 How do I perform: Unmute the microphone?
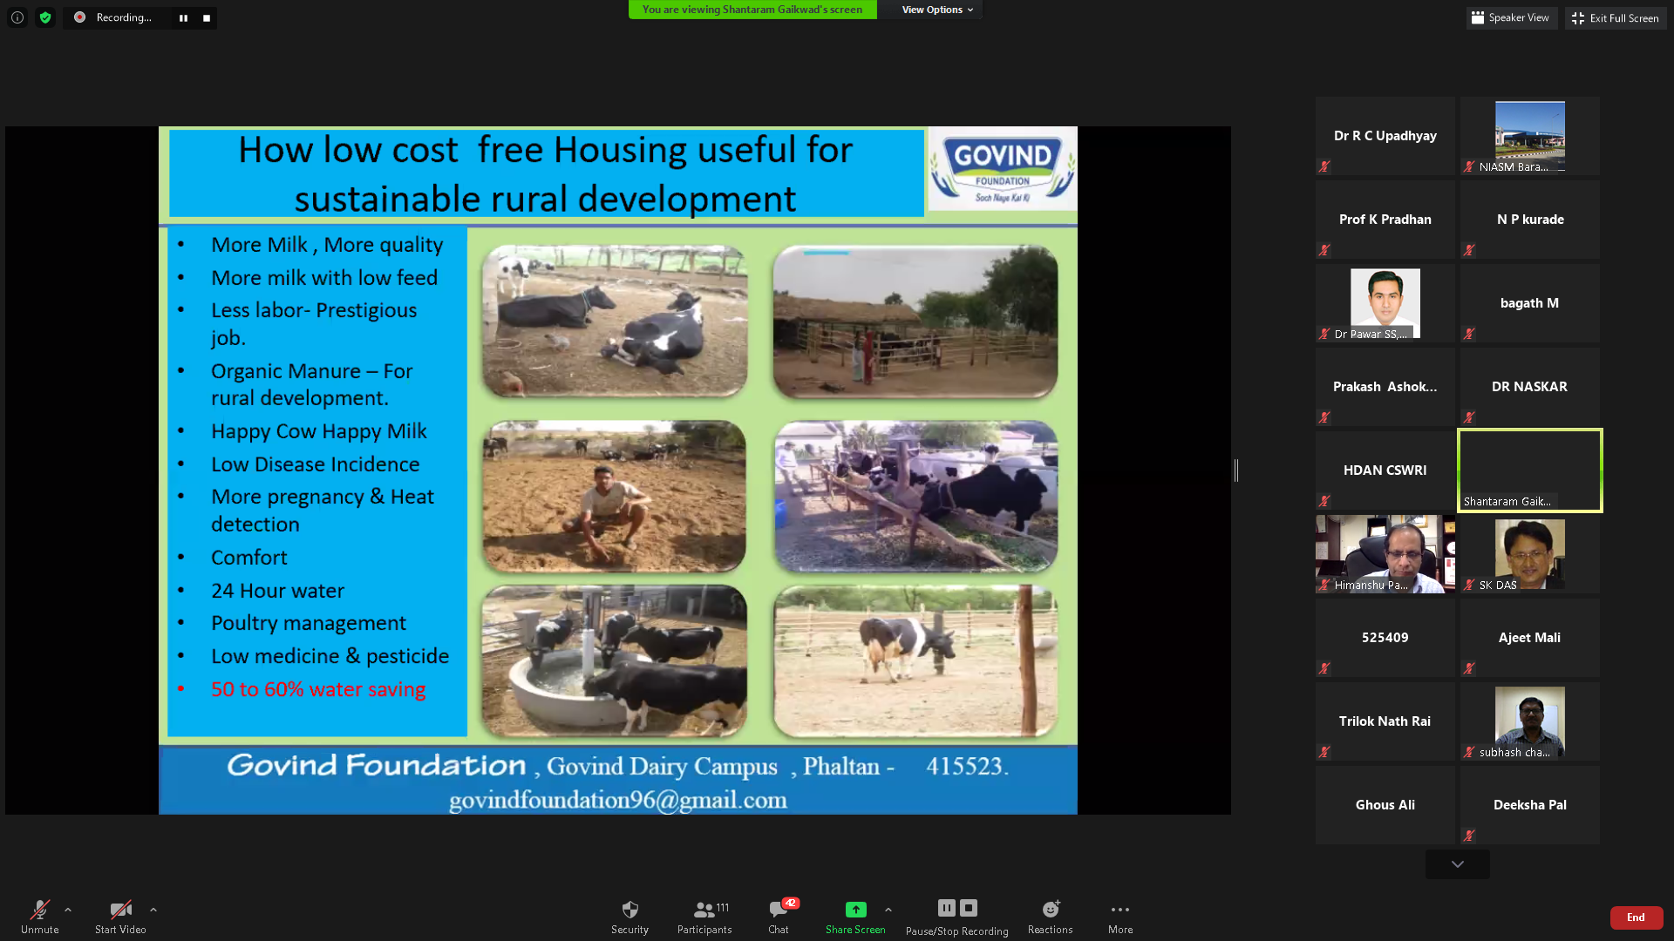point(39,910)
